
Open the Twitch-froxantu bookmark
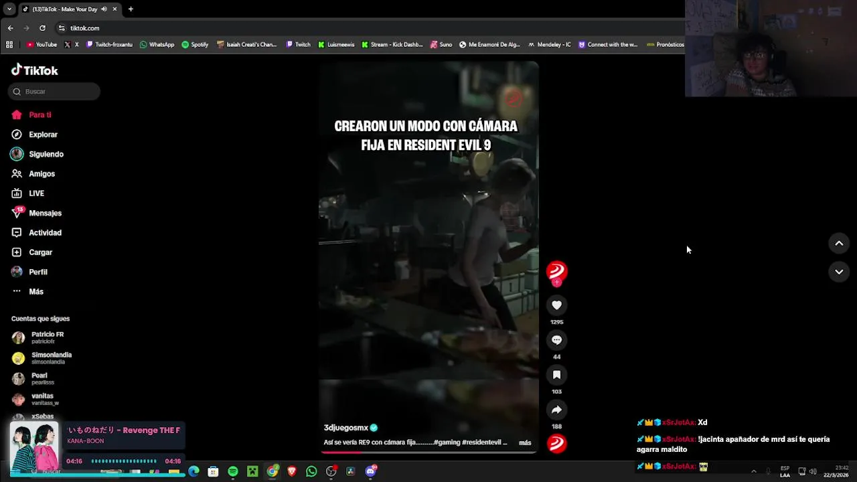point(109,45)
